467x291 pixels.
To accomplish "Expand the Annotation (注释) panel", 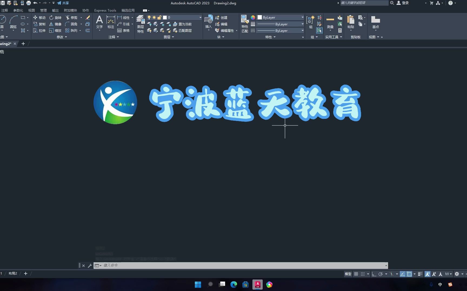I will pos(114,37).
